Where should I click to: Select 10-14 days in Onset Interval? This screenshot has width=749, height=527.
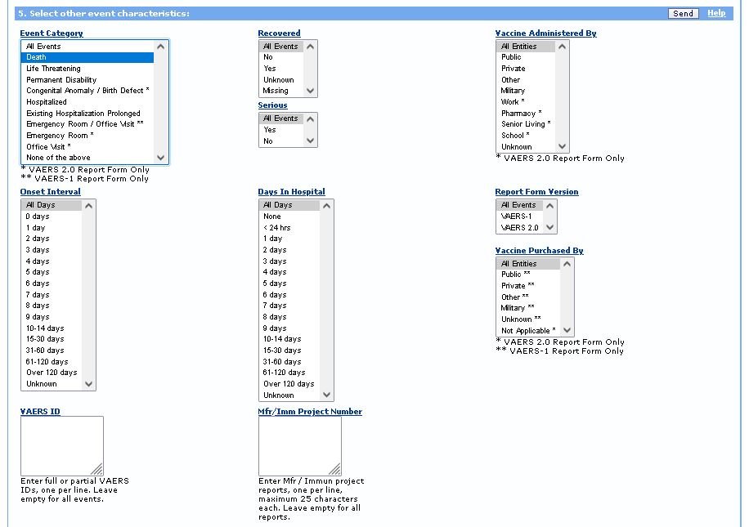coord(52,328)
